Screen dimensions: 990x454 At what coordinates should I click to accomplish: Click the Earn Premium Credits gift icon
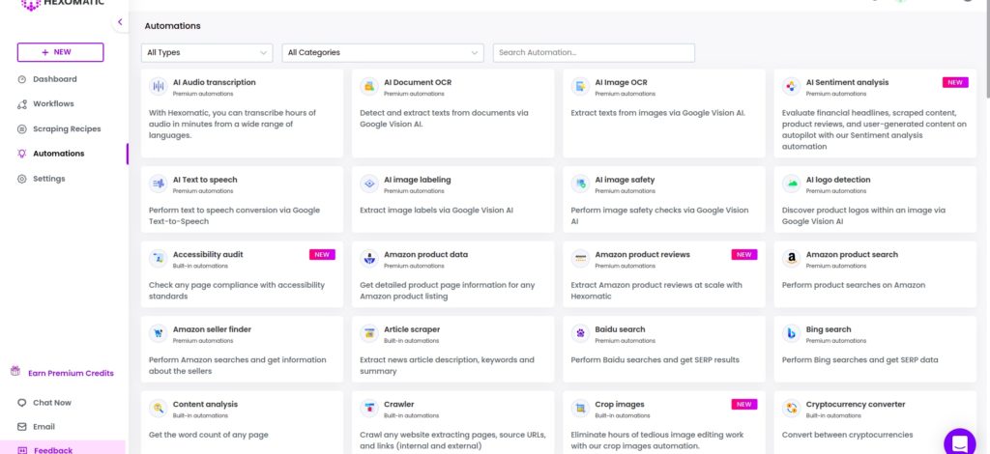(15, 371)
